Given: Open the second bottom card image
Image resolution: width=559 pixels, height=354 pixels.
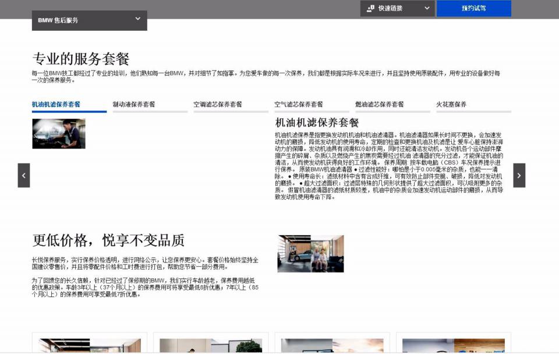Looking at the screenshot, I should pyautogui.click(x=211, y=345).
